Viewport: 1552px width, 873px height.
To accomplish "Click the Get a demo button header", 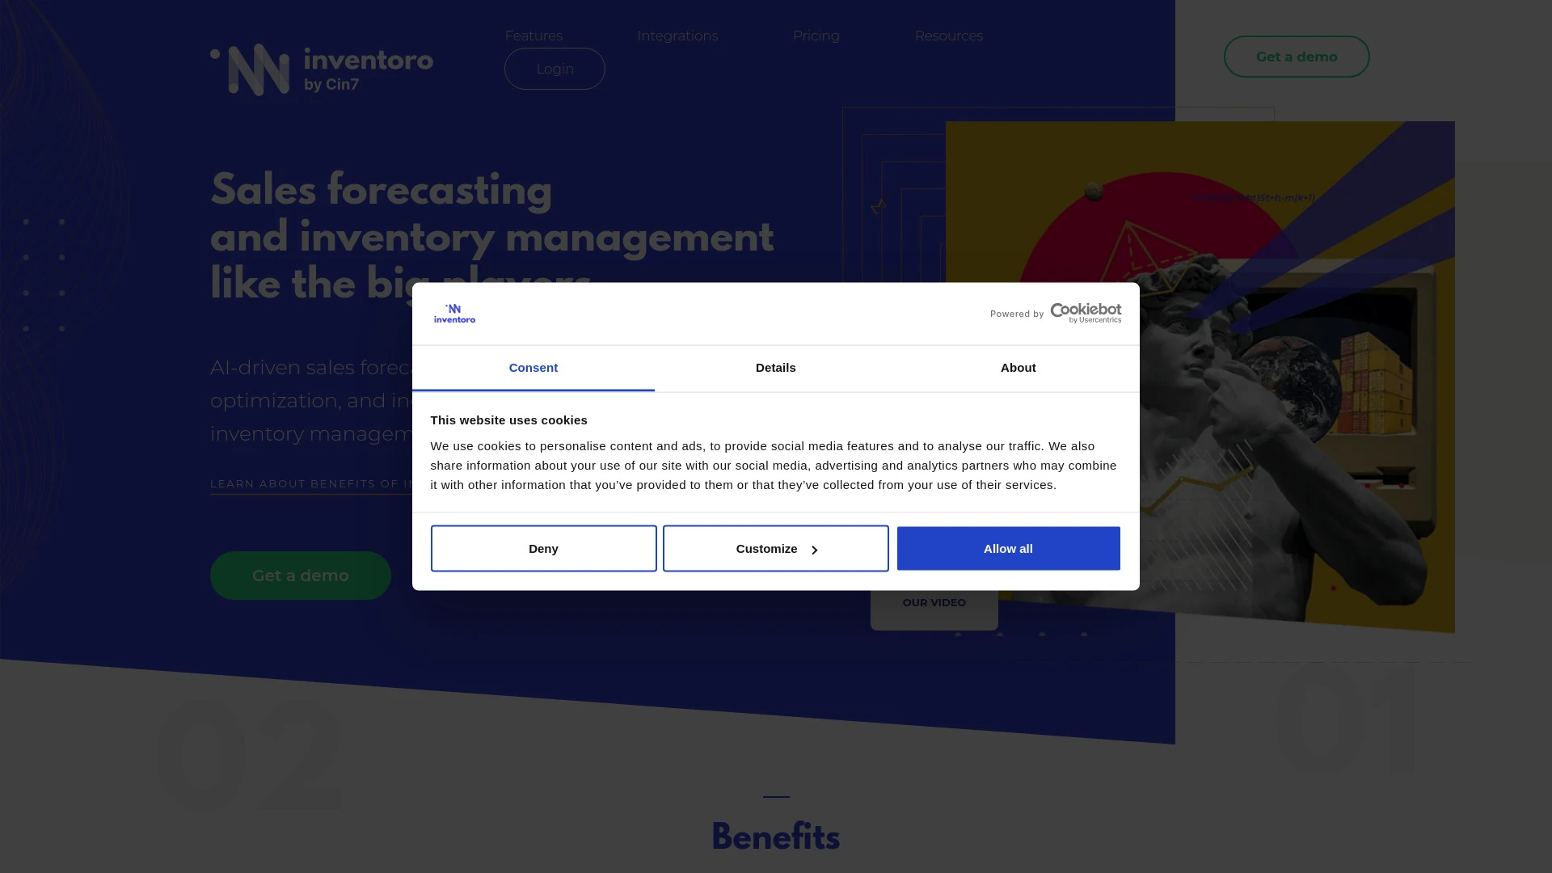I will [1297, 57].
